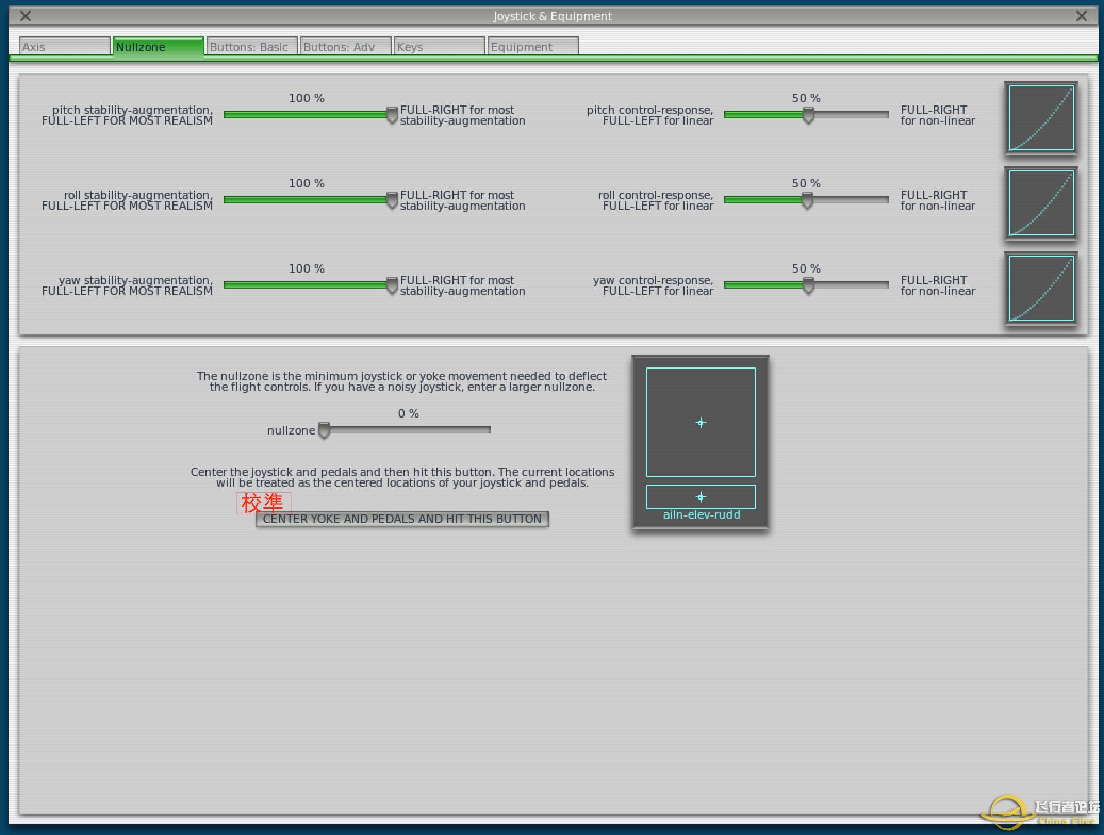Close the window with the left X icon
1104x835 pixels.
pyautogui.click(x=25, y=16)
